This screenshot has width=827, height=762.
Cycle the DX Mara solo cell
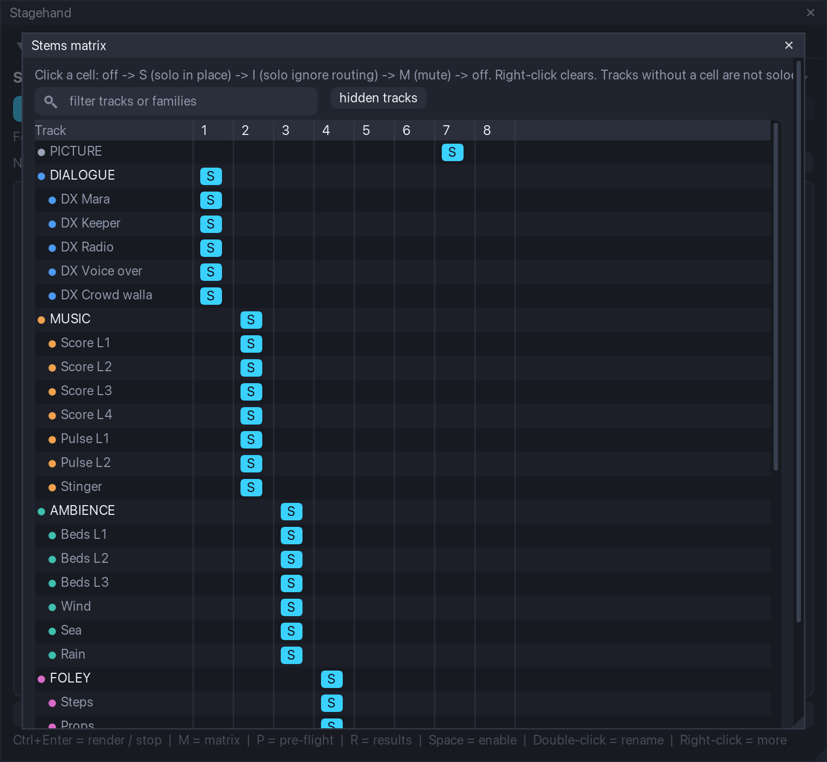(x=211, y=200)
